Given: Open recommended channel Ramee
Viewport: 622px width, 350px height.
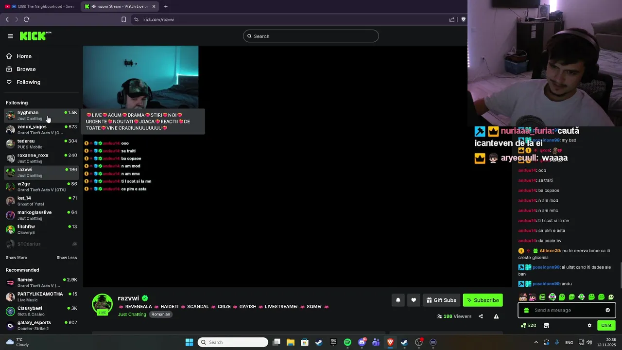Looking at the screenshot, I should pyautogui.click(x=41, y=282).
